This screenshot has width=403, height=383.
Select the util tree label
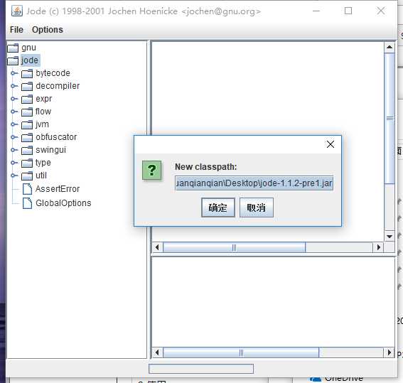tap(41, 176)
